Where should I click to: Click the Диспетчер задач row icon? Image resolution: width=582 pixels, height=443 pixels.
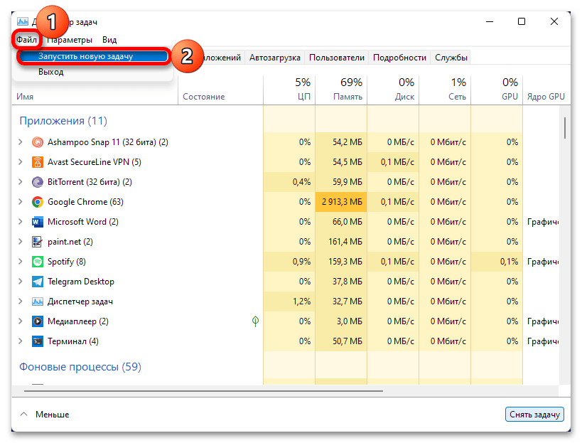click(x=38, y=301)
